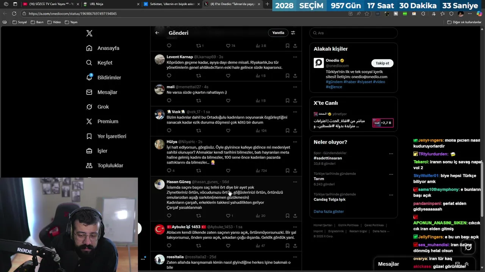Open more menu for Tarım trend
The image size is (485, 272).
(x=391, y=175)
